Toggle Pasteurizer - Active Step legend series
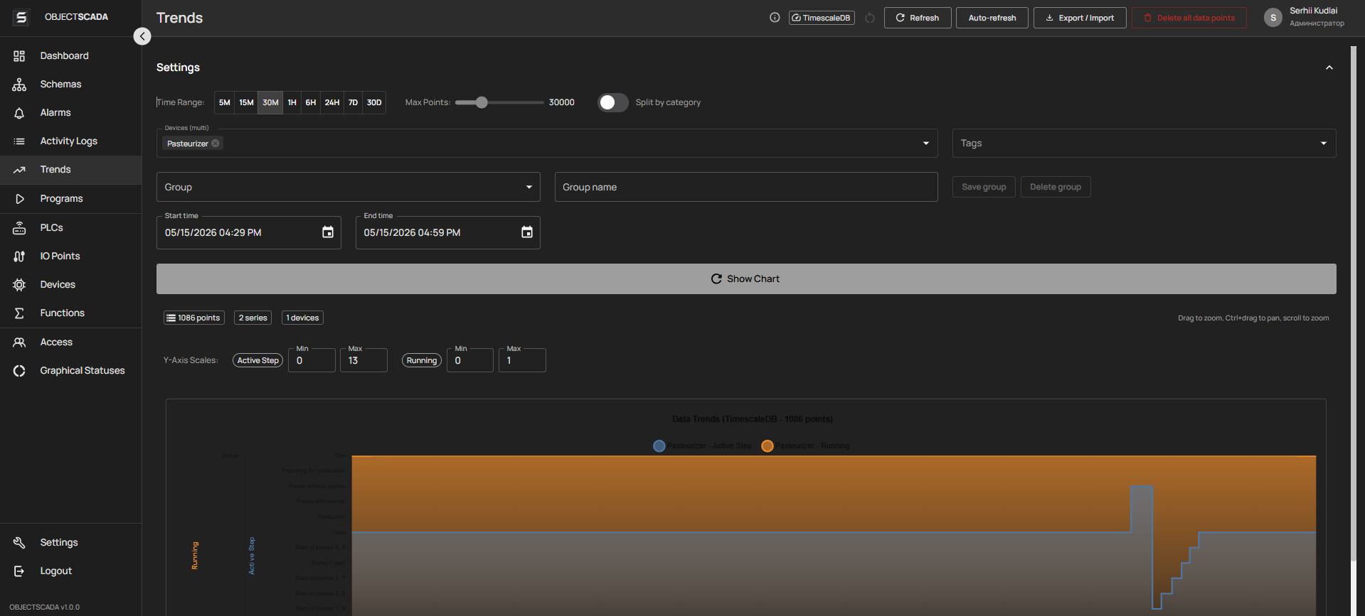1365x616 pixels. coord(702,445)
